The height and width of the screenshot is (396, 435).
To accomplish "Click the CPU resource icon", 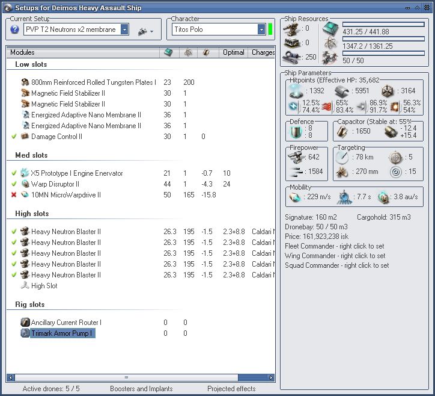I will tap(330, 29).
